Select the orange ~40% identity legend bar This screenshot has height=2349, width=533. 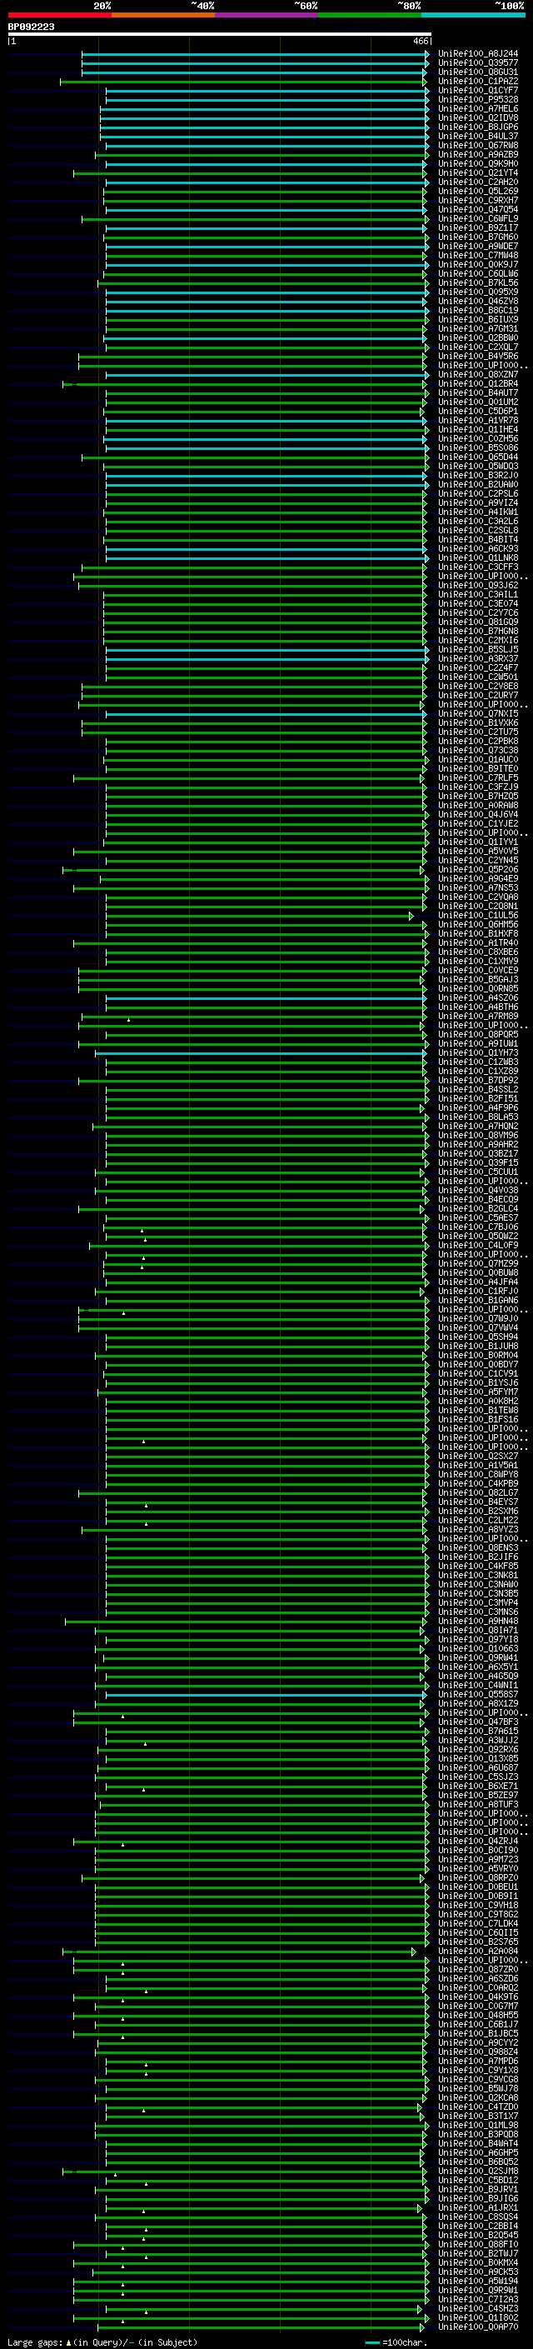click(x=163, y=15)
